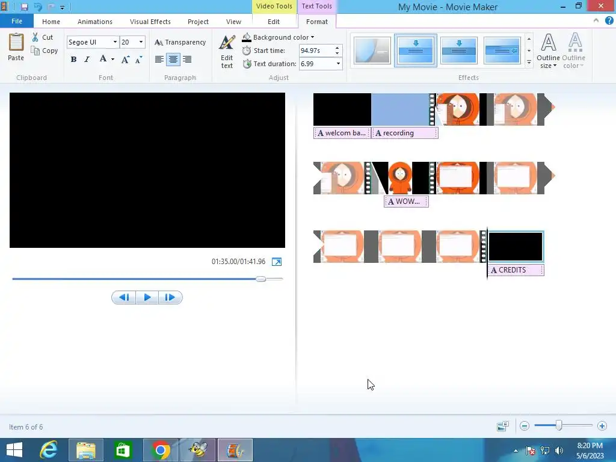Click the preview seek bar handle
The image size is (616, 462).
click(x=260, y=279)
